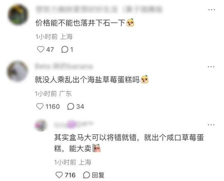The width and height of the screenshot is (224, 181).
Task: Open the three-dot menu on the second comment
Action: point(211,66)
